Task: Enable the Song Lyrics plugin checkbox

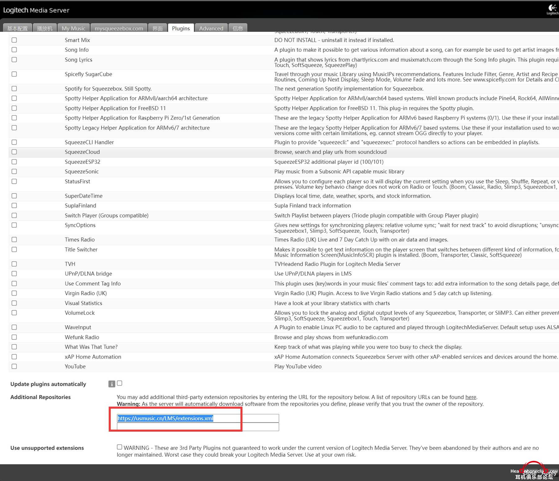Action: click(x=14, y=60)
